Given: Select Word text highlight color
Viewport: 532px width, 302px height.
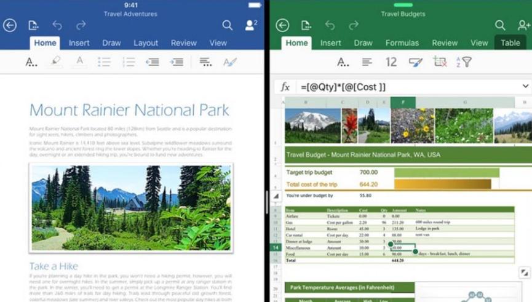Looking at the screenshot, I should click(55, 62).
